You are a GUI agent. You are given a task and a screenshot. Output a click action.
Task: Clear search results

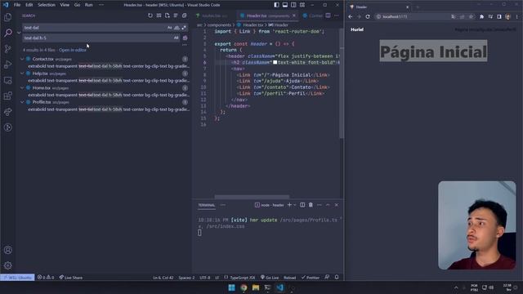(x=159, y=16)
